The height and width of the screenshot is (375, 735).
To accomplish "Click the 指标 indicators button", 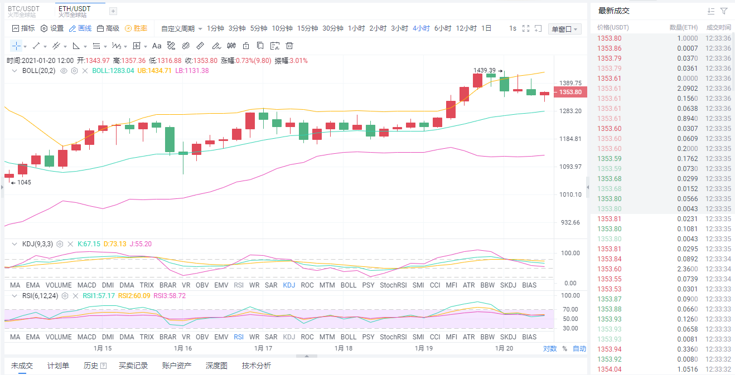I will [24, 28].
